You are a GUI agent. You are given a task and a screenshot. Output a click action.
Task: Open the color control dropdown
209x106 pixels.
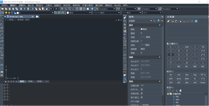point(90,13)
